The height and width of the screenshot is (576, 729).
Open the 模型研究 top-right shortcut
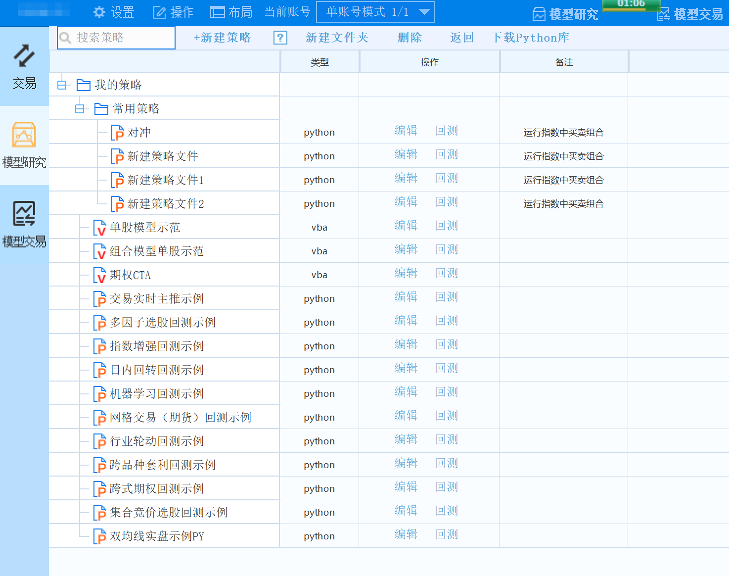(x=565, y=14)
